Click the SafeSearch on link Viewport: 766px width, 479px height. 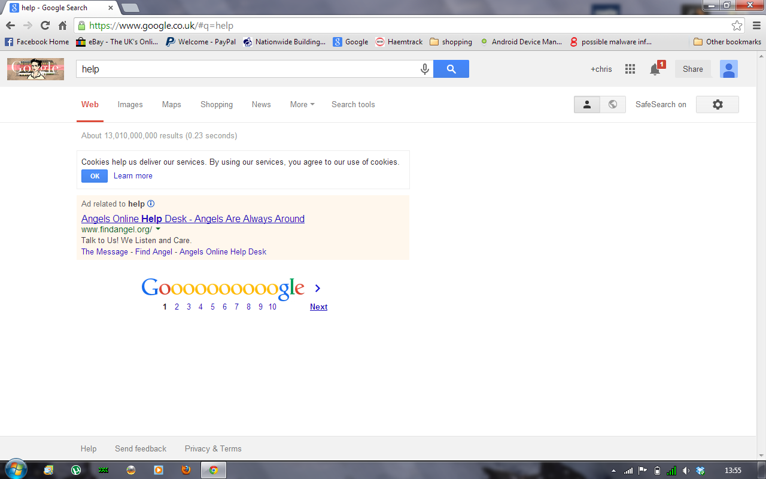661,104
